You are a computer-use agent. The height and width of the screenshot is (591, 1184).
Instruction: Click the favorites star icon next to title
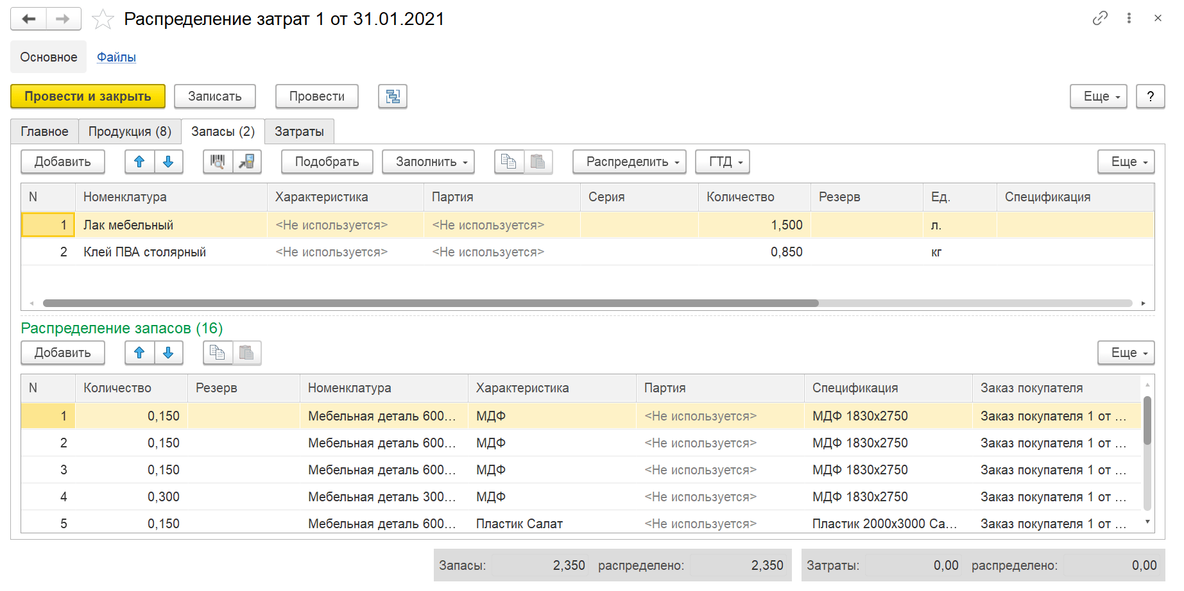tap(103, 19)
